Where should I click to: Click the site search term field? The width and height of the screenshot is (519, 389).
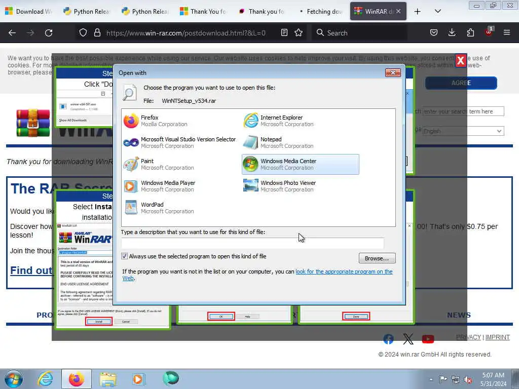pos(463,111)
